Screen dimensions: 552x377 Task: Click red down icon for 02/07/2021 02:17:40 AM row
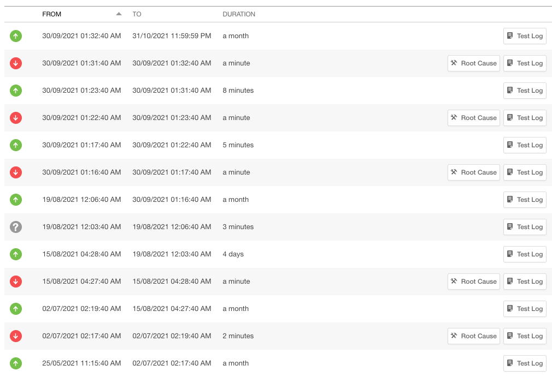click(16, 336)
